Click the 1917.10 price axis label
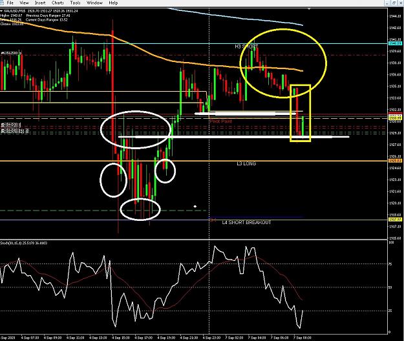 click(396, 227)
